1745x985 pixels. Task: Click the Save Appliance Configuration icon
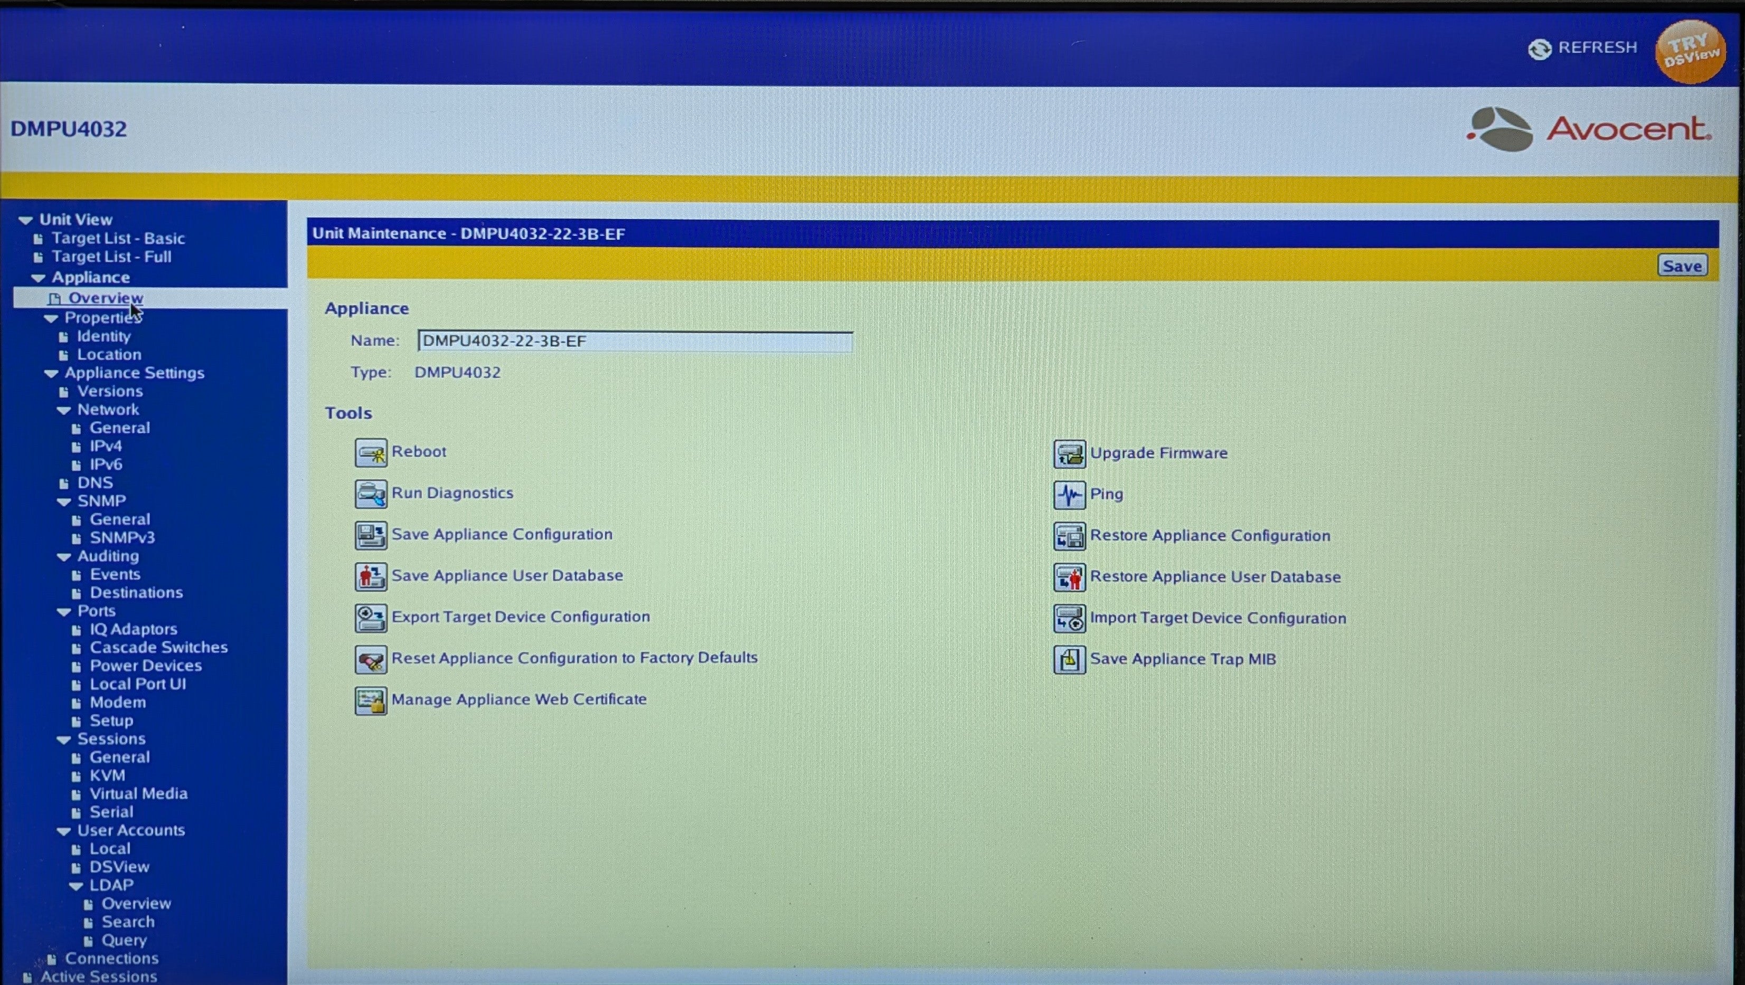371,535
